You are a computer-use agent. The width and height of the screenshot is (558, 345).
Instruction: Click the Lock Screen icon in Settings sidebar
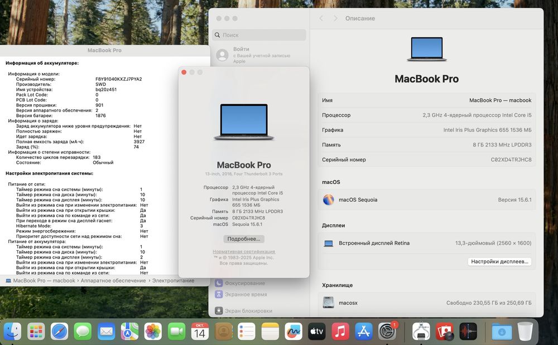click(x=219, y=310)
